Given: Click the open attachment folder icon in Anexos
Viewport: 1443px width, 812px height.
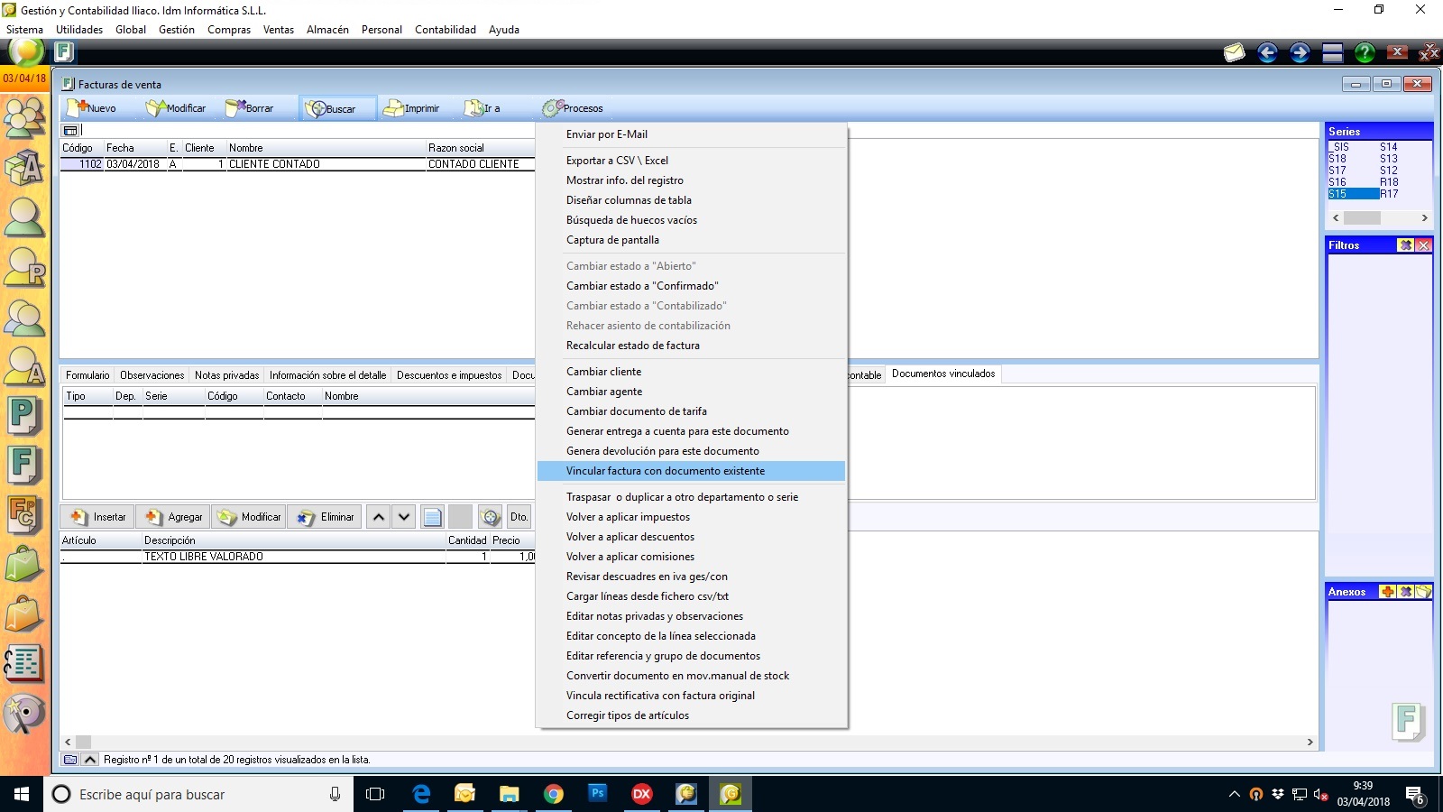Looking at the screenshot, I should [1423, 592].
